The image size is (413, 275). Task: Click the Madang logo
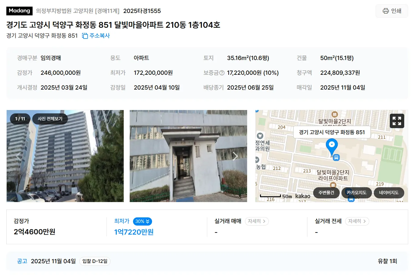point(19,11)
